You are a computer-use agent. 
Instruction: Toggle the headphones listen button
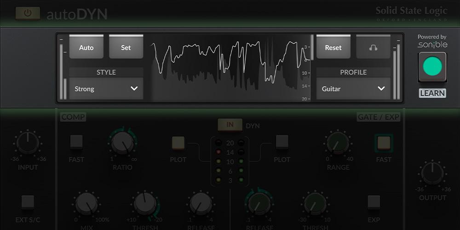[x=373, y=47]
